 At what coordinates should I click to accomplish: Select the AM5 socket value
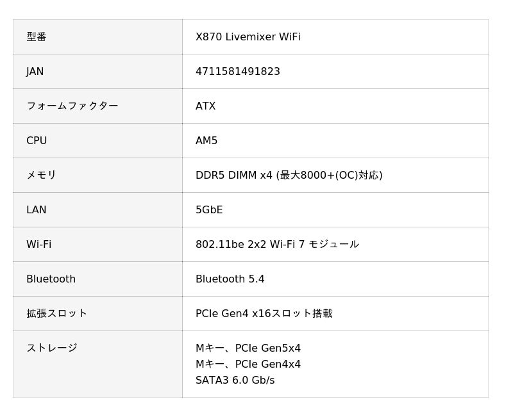coord(206,141)
